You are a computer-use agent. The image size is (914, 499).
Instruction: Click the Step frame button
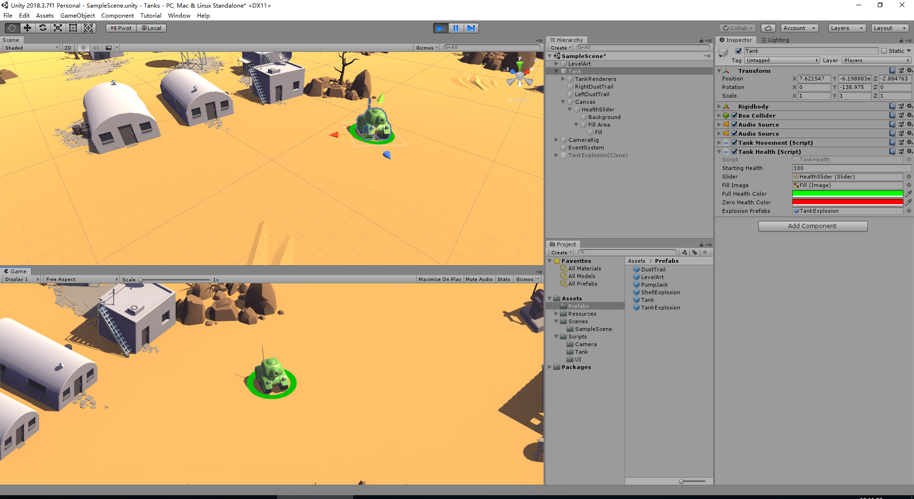click(x=471, y=28)
